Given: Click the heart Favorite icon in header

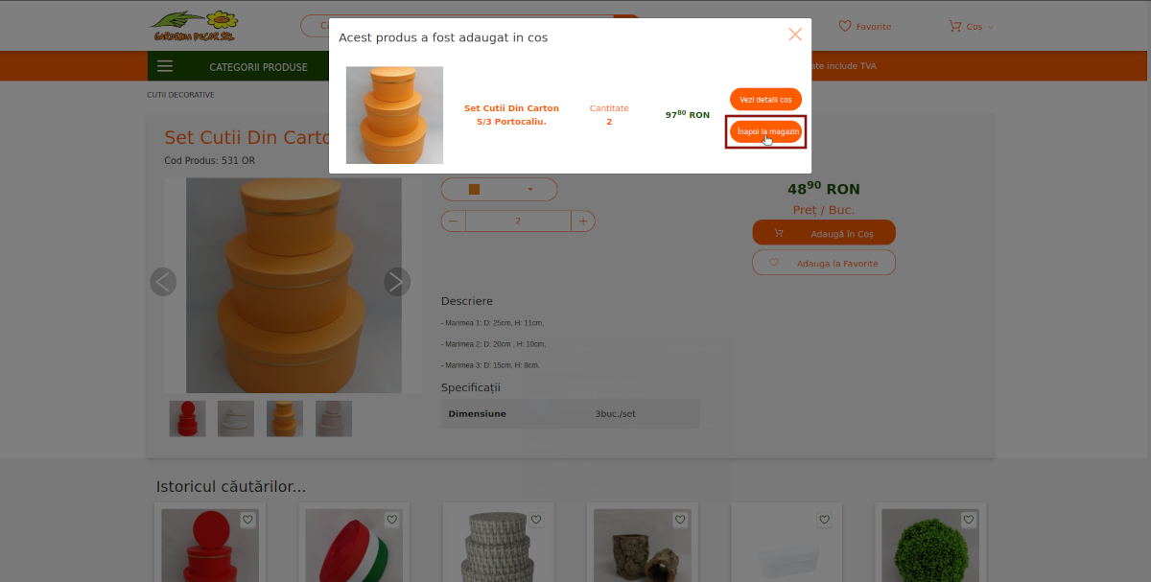Looking at the screenshot, I should click(x=845, y=27).
